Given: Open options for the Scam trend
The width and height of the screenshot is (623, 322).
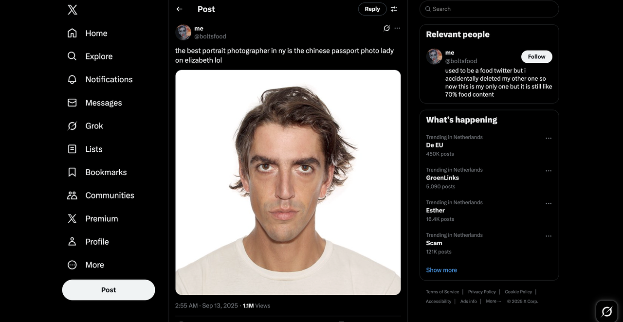Looking at the screenshot, I should [549, 236].
